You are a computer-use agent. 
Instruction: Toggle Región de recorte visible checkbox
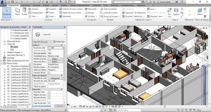tap(49, 95)
